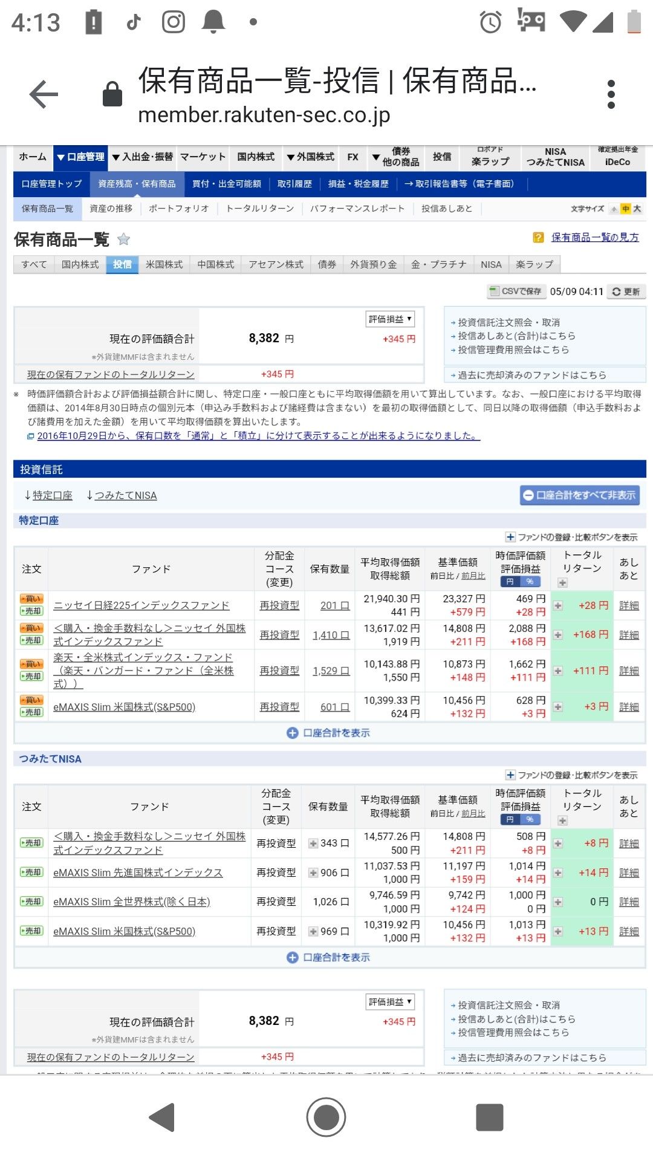Viewport: 653px width, 1161px height.
Task: Tap the padlock site security icon
Action: (x=112, y=94)
